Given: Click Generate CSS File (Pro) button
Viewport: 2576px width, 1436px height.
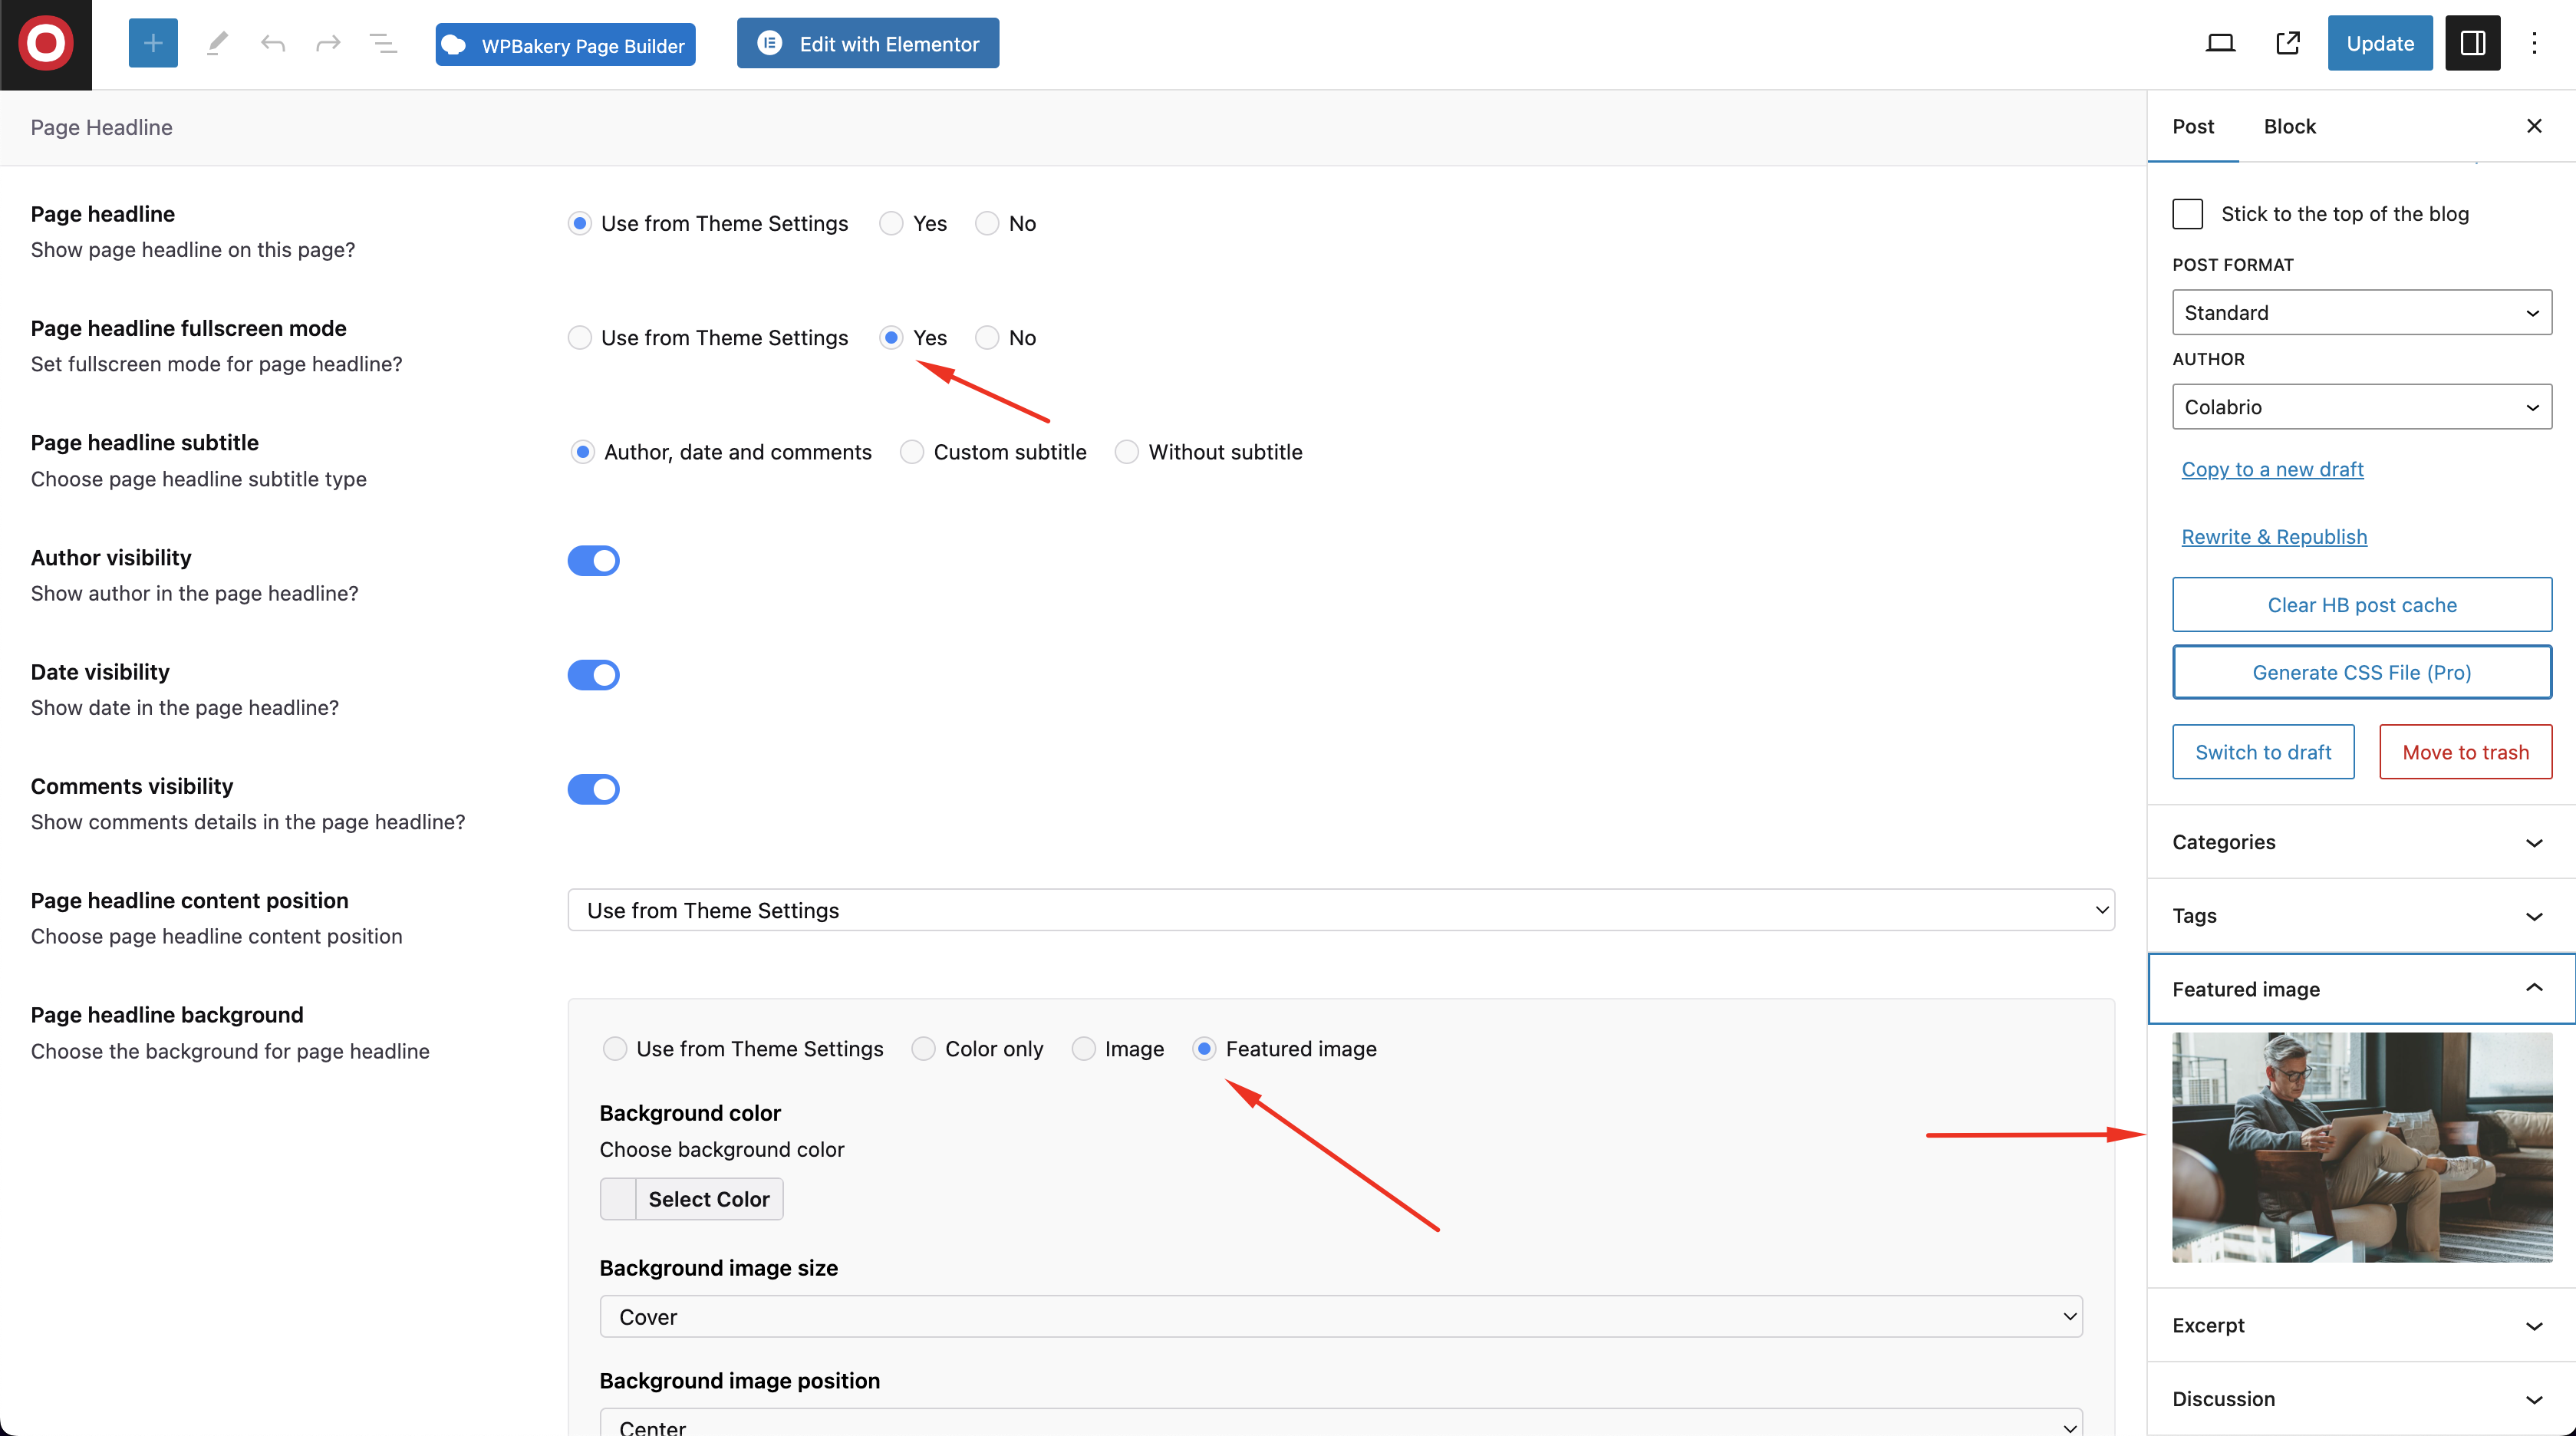Looking at the screenshot, I should point(2362,673).
